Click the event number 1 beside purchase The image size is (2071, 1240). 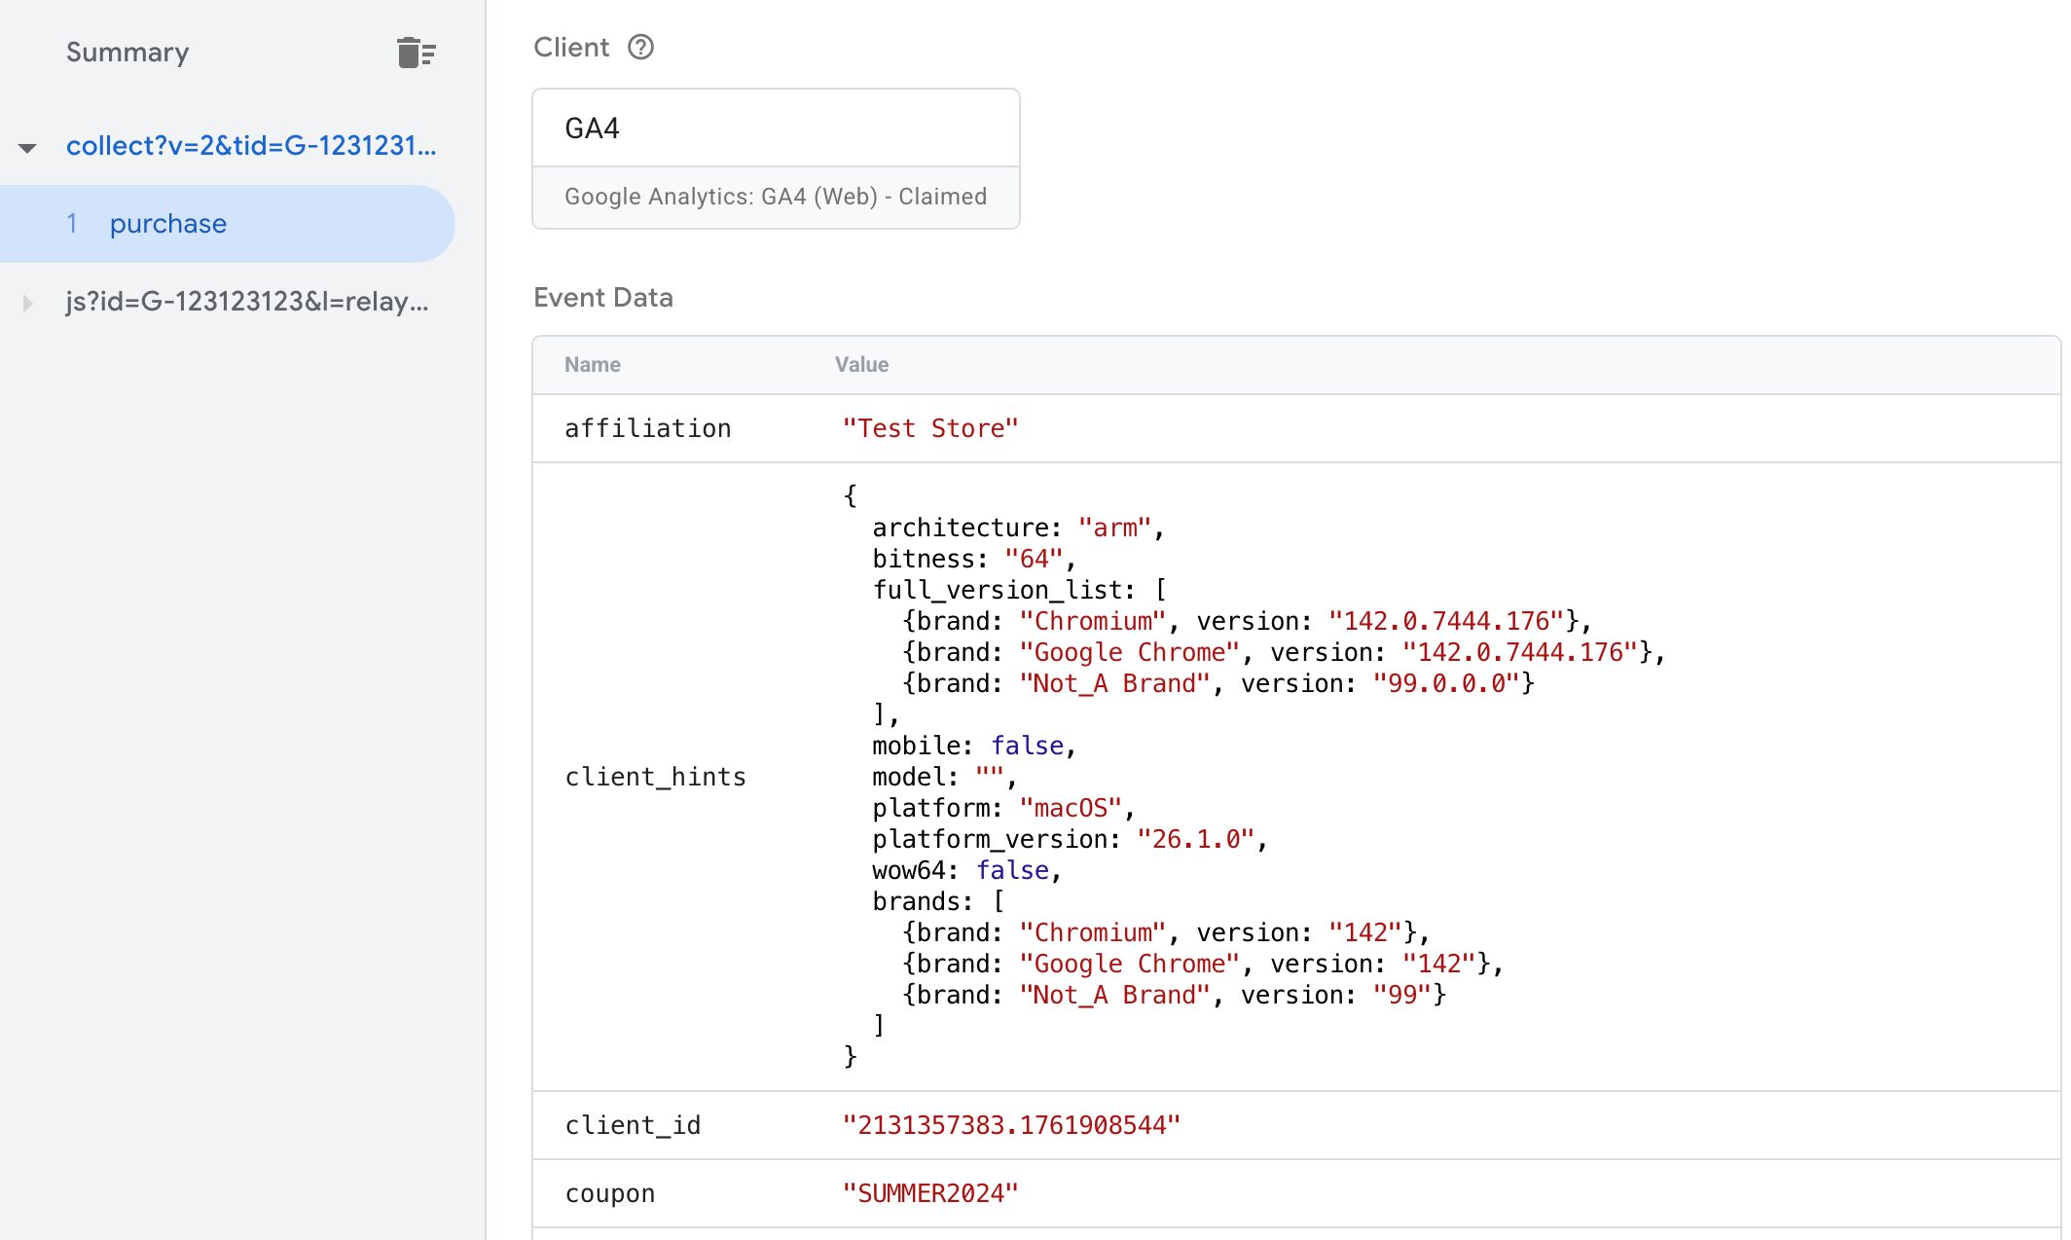[72, 224]
